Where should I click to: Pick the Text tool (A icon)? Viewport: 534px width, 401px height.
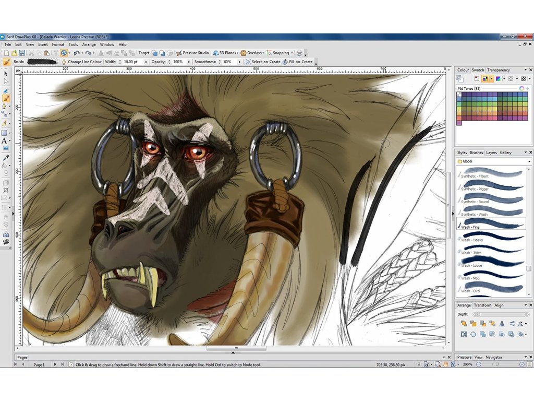pyautogui.click(x=5, y=140)
